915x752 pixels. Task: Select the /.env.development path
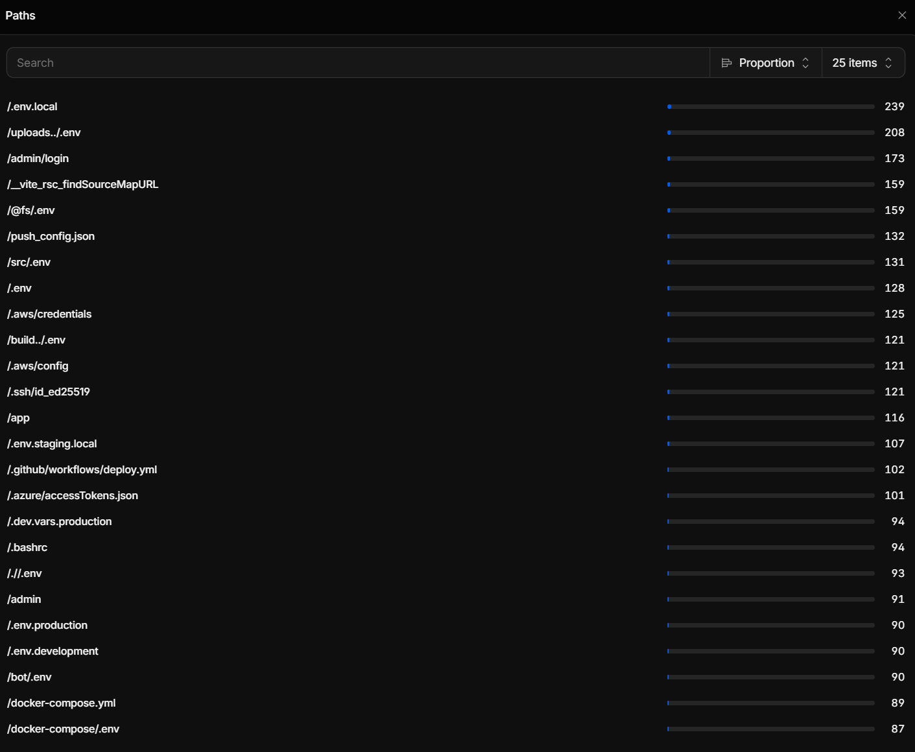53,651
